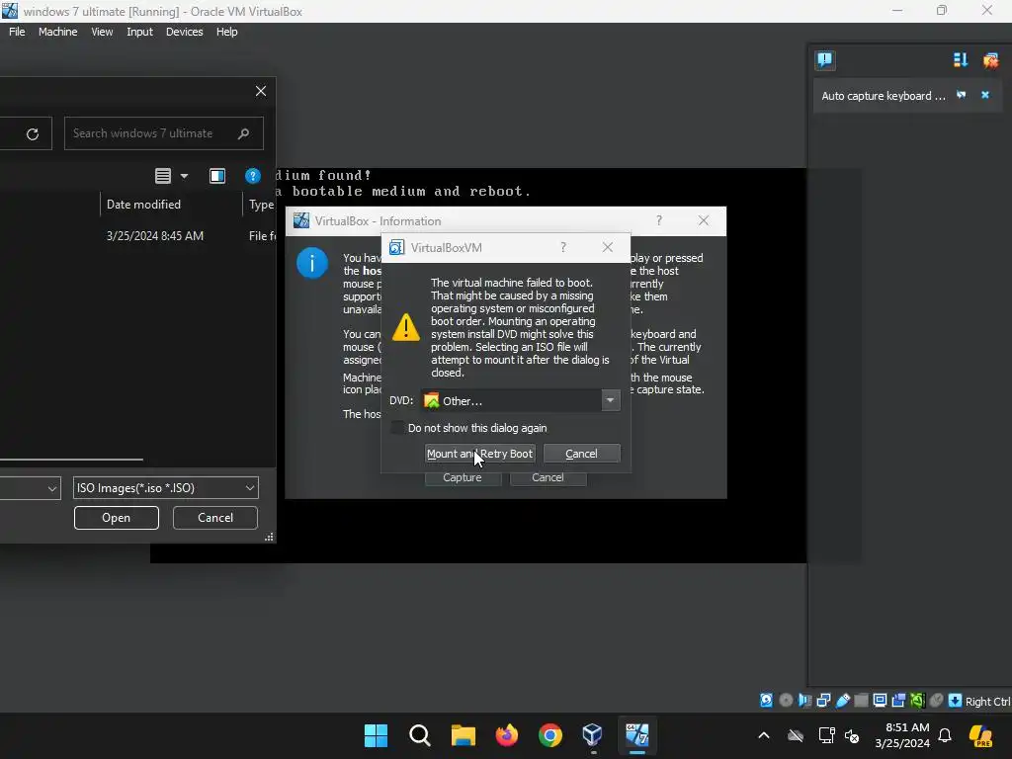Click the audio status icon in VM status bar
Screen dimensions: 1012x759
[x=804, y=701]
